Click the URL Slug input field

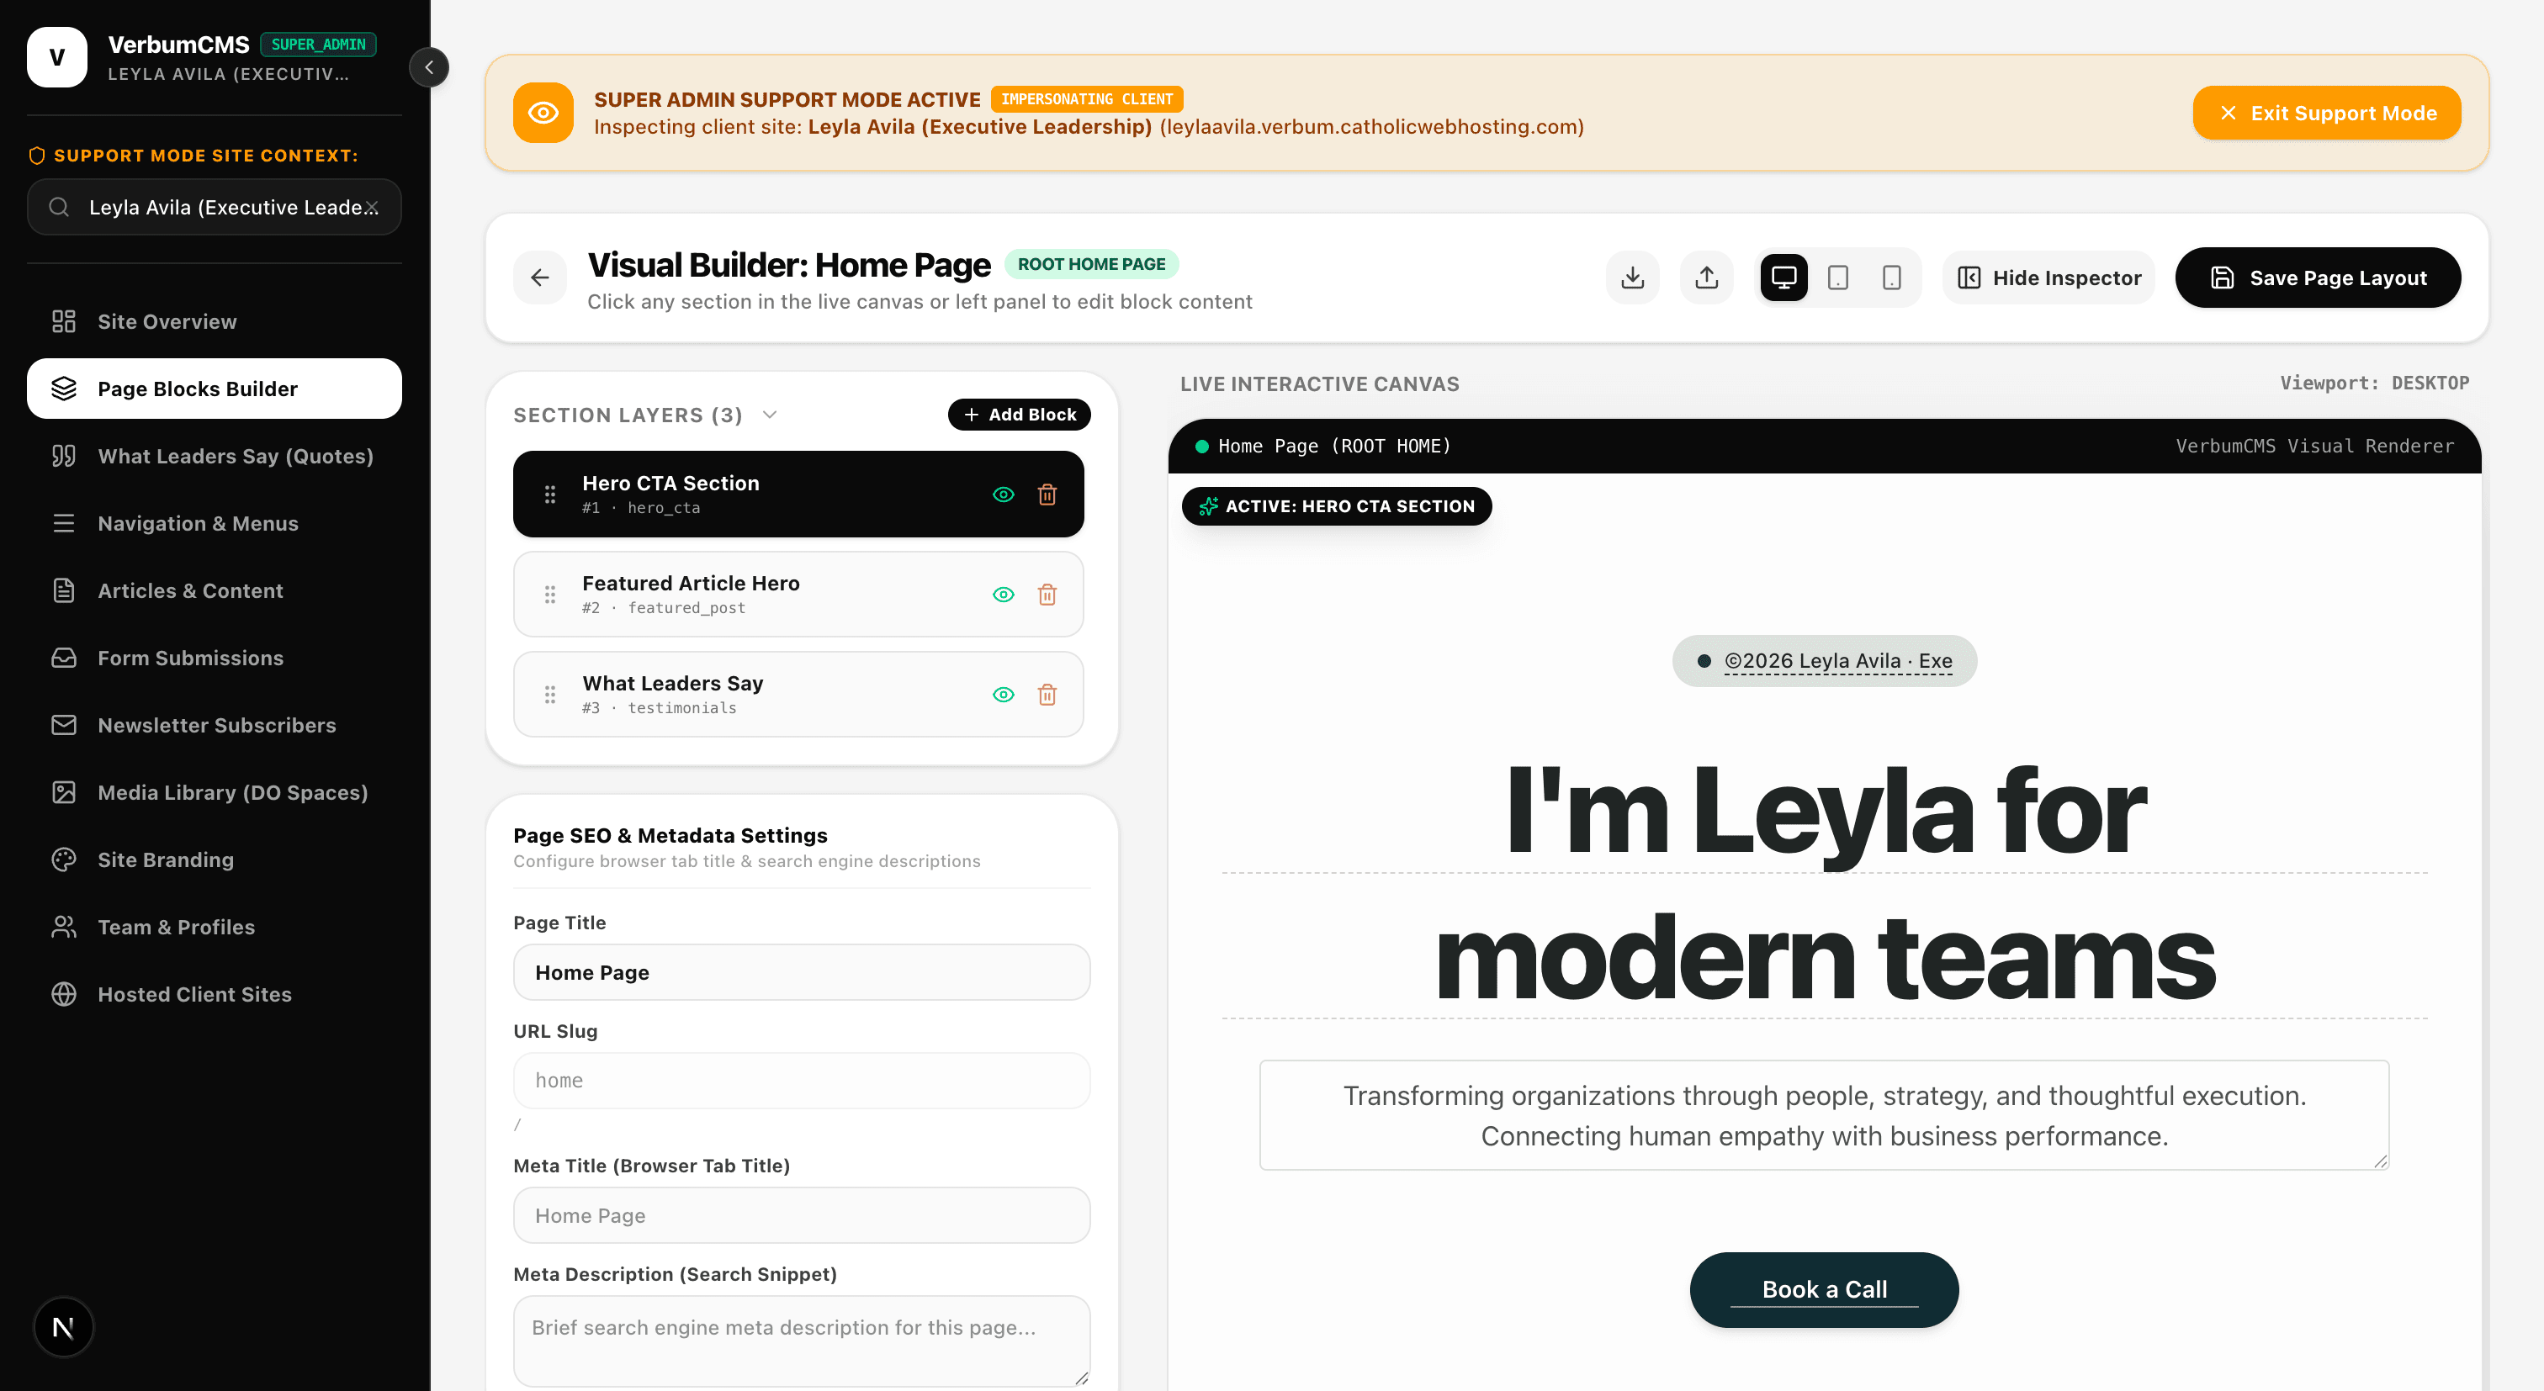(x=802, y=1080)
